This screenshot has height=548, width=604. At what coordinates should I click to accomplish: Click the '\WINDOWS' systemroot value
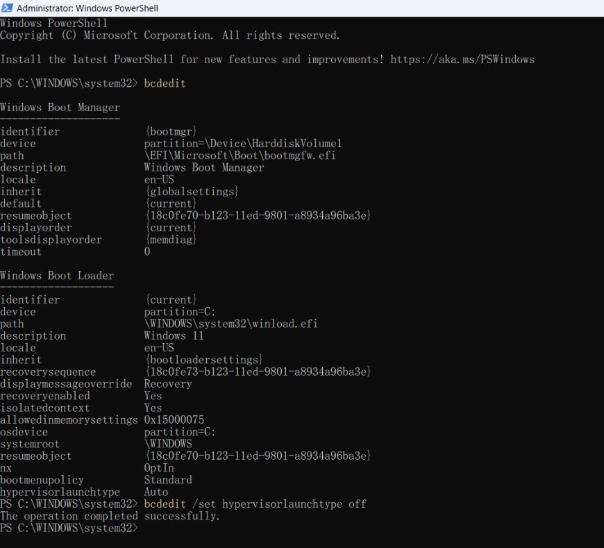(168, 444)
